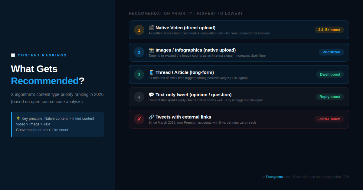Viewport: 363px width, 190px height.
Task: Click the What Gets Recommended heading
Action: click(48, 75)
